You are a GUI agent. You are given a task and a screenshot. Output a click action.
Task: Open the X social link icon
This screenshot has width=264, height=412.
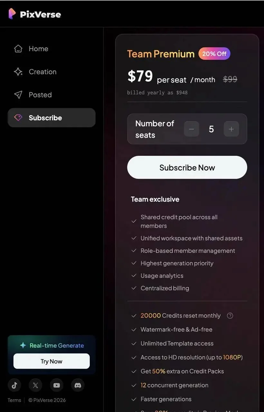pos(35,385)
